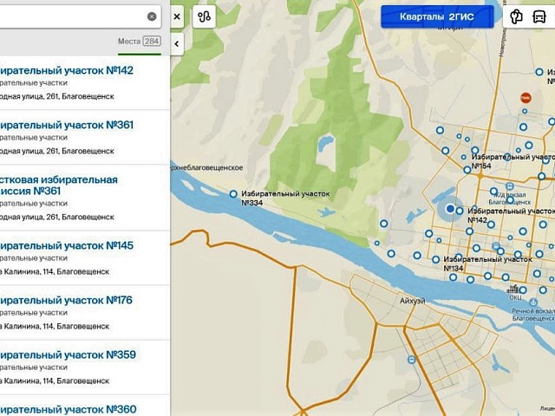
Task: Collapse the results sidebar with the arrow
Action: point(177,43)
